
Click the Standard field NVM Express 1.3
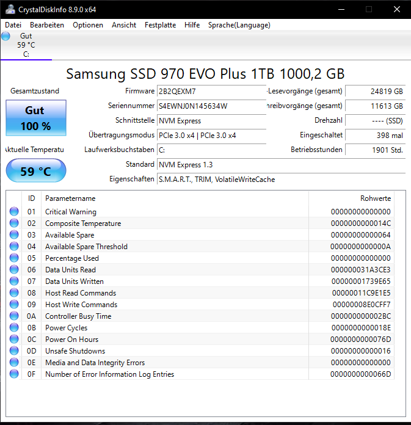point(281,164)
